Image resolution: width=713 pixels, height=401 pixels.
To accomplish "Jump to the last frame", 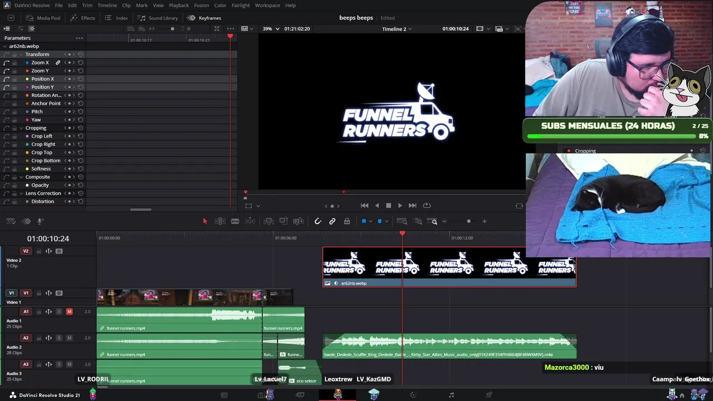I will pos(412,206).
